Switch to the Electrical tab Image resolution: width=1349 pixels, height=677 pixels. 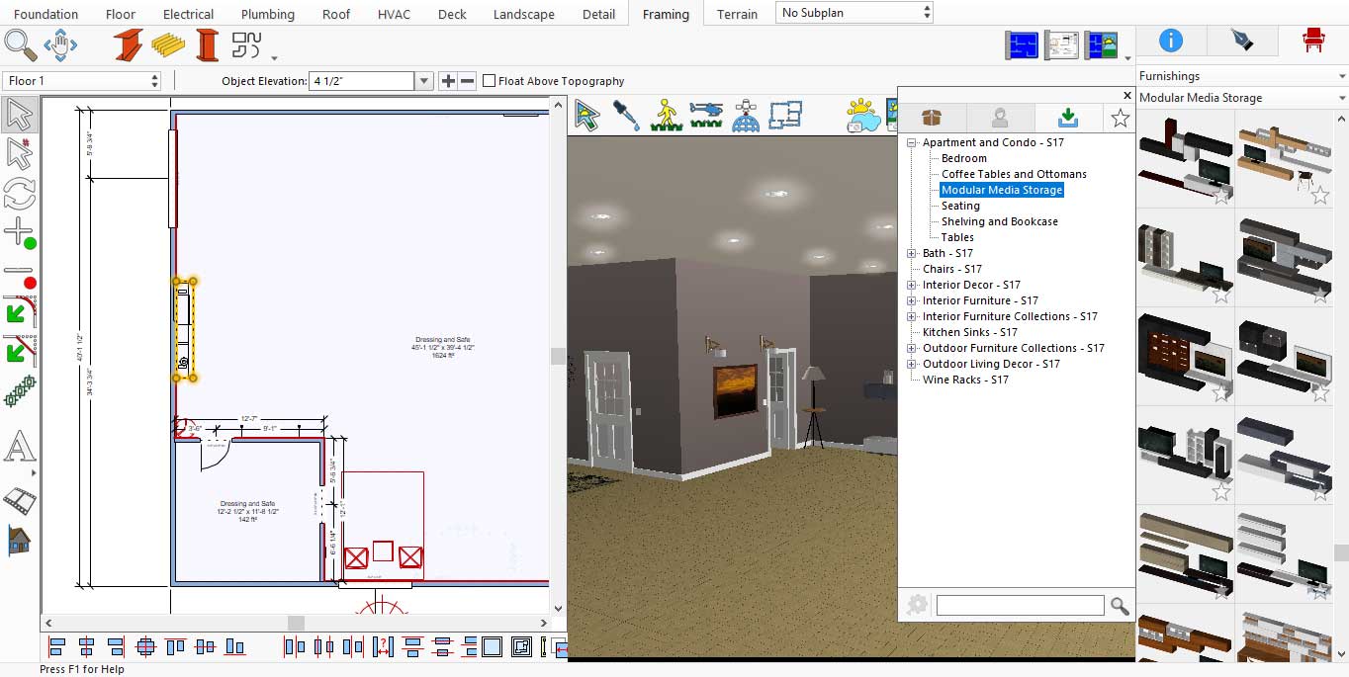188,14
